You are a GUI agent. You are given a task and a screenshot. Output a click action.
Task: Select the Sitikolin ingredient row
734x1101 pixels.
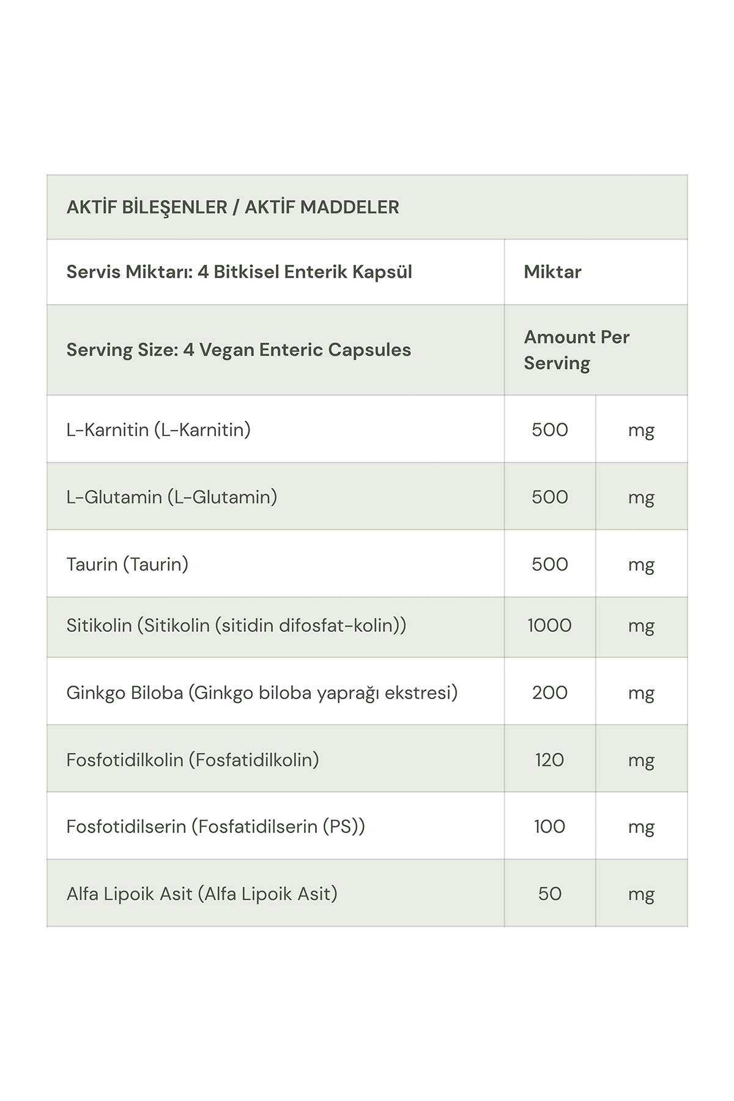(236, 626)
